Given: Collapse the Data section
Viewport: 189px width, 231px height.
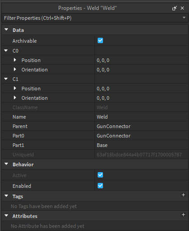Looking at the screenshot, I should coord(6,30).
